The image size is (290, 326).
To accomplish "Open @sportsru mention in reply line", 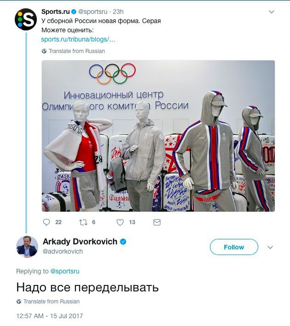I will (65, 271).
